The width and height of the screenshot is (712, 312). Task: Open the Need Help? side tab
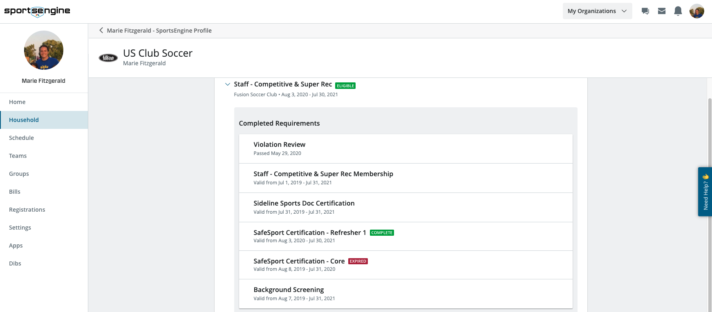705,191
